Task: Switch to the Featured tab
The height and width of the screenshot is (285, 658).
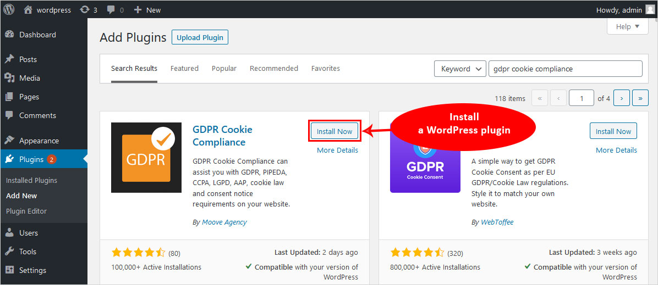Action: point(184,69)
